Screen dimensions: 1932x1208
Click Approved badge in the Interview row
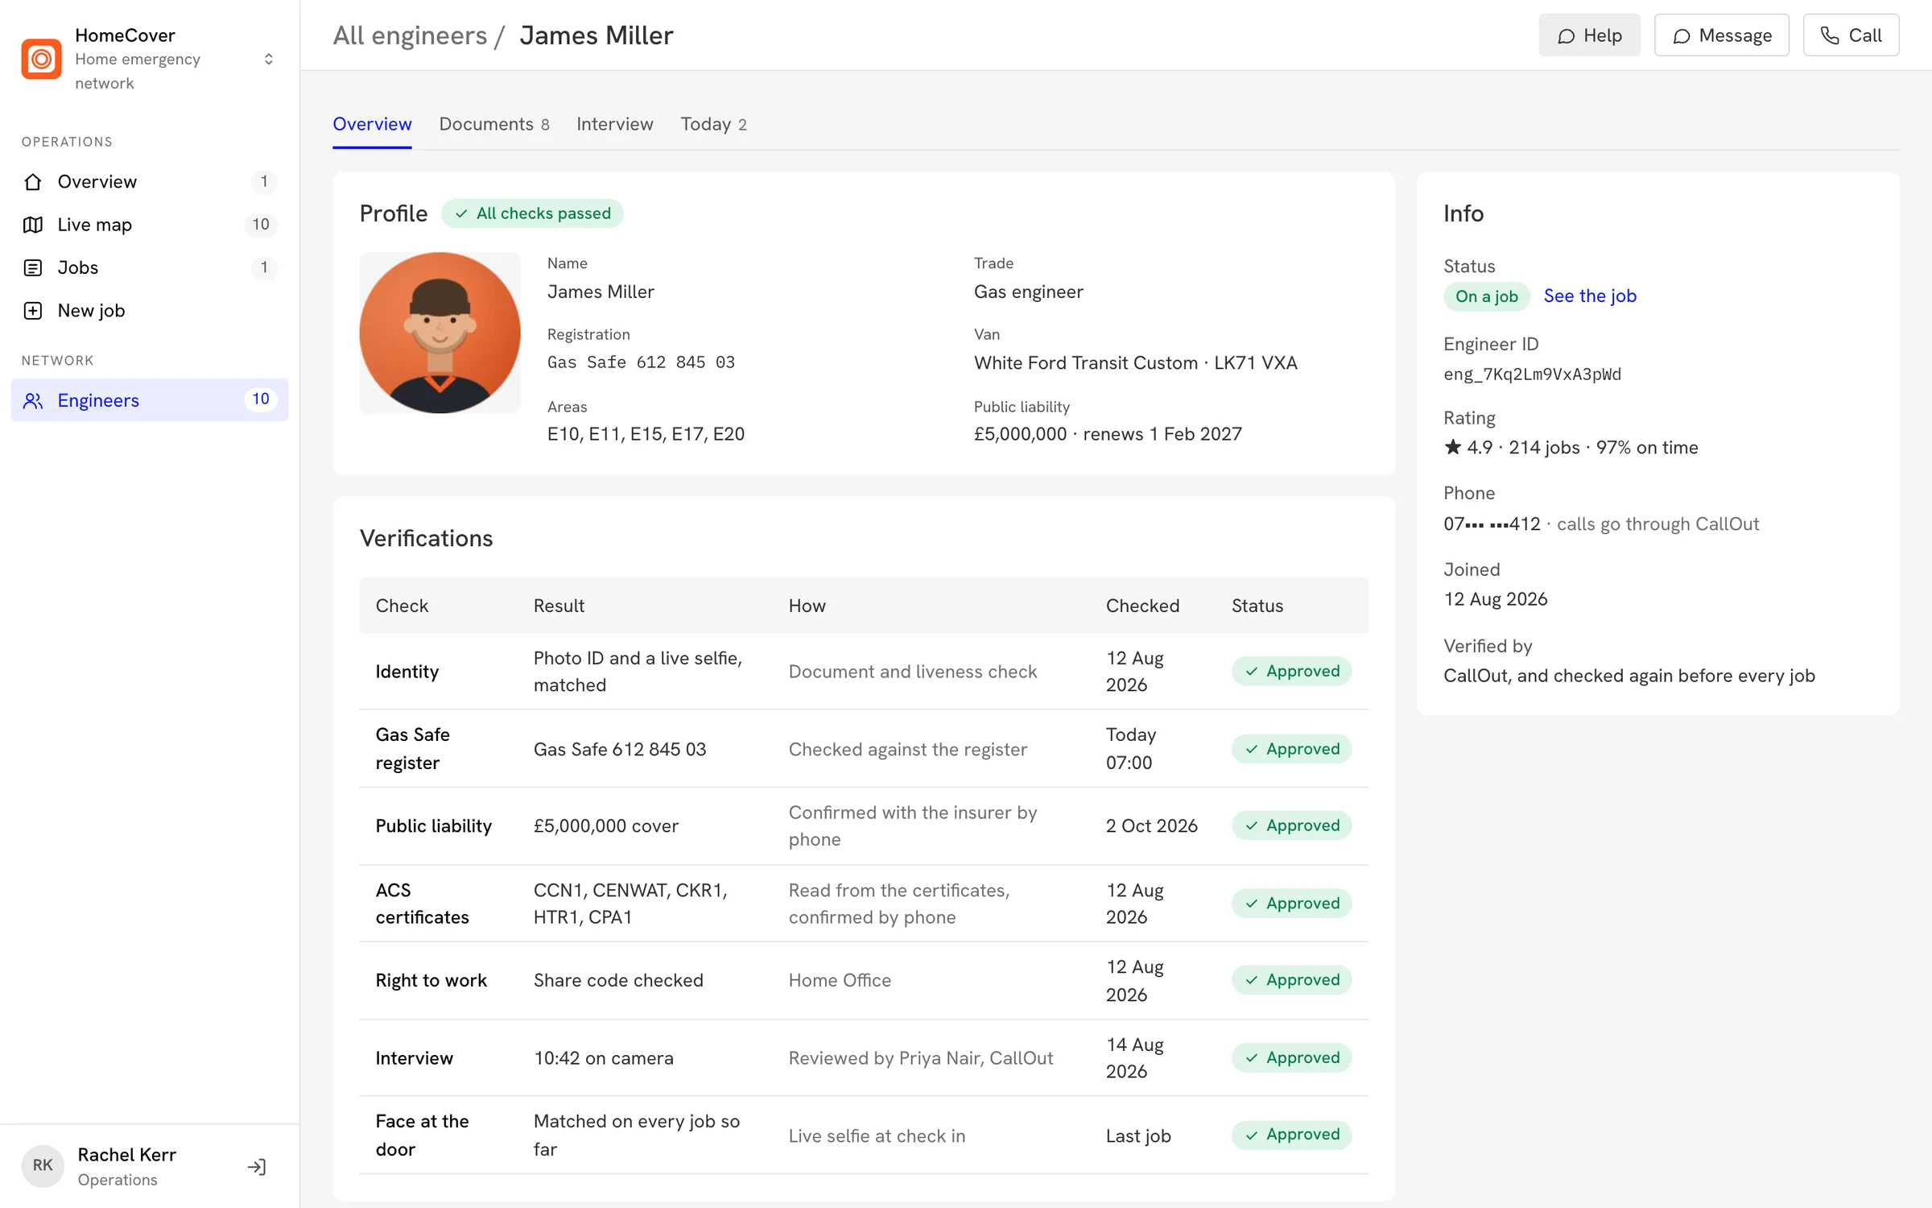1291,1057
